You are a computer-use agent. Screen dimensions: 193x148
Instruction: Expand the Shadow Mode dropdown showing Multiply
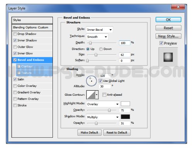(x=103, y=117)
